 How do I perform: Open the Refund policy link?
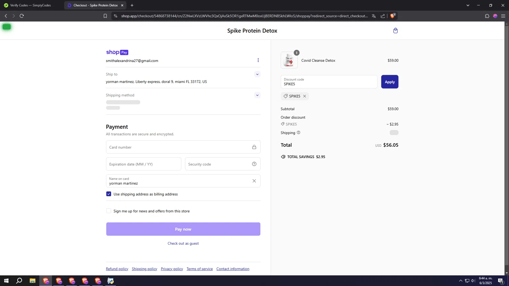point(117,269)
